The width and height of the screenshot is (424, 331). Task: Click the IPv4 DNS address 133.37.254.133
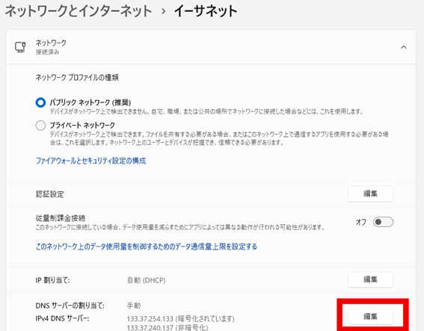coord(150,319)
